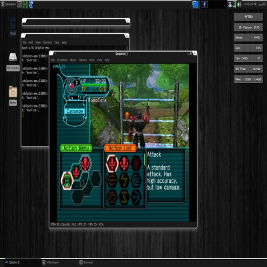Image resolution: width=267 pixels, height=267 pixels.
Task: Click the bash dolphin-emu command line in Terminal
Action: pyautogui.click(x=35, y=48)
